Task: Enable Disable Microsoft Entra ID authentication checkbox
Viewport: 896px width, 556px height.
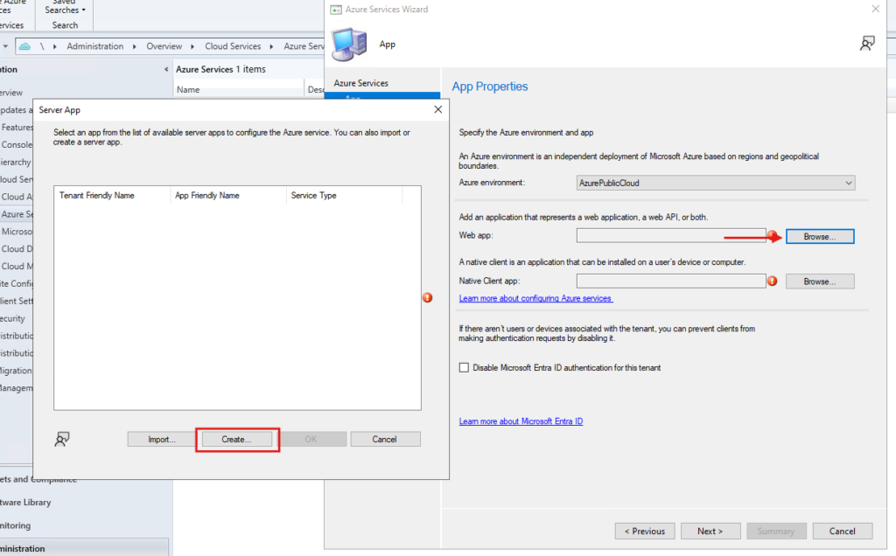Action: click(x=465, y=368)
